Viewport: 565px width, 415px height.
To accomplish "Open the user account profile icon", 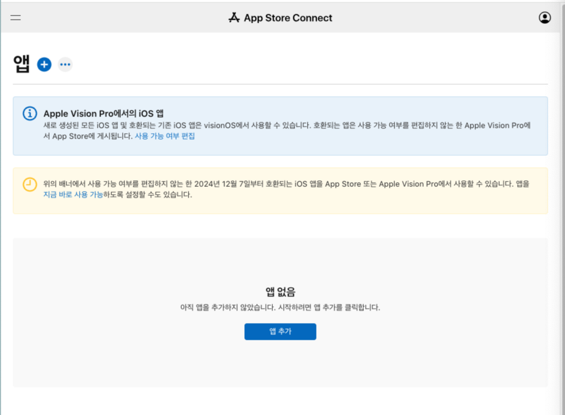I will click(x=545, y=18).
